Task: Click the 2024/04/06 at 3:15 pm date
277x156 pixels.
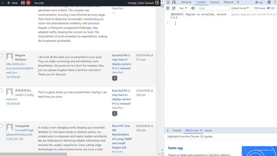Action: click(x=145, y=58)
